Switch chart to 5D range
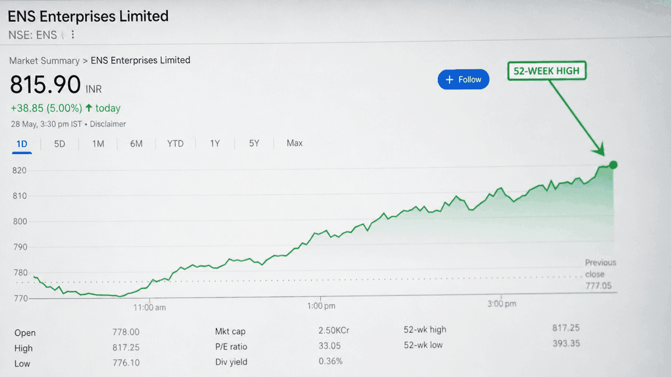Viewport: 671px width, 377px height. pyautogui.click(x=60, y=144)
